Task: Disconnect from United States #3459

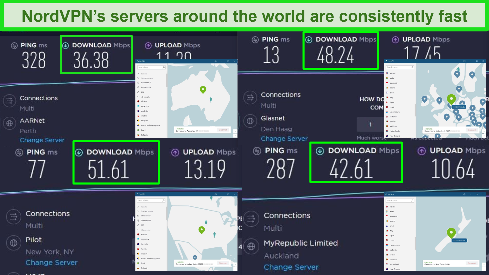Action: coord(223,263)
